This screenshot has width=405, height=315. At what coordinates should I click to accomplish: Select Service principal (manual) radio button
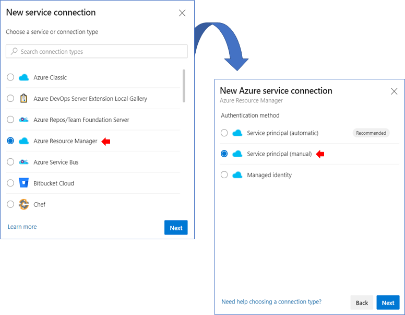pos(224,154)
